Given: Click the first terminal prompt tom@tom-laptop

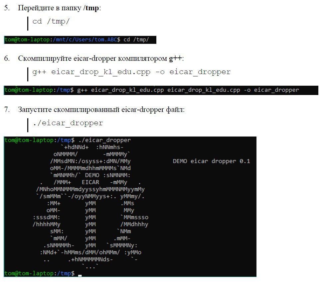Looking at the screenshot, I should point(27,40).
